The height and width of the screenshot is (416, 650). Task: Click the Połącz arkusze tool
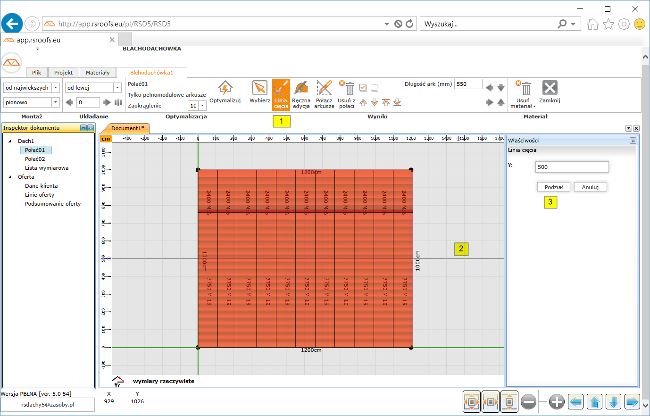point(324,88)
